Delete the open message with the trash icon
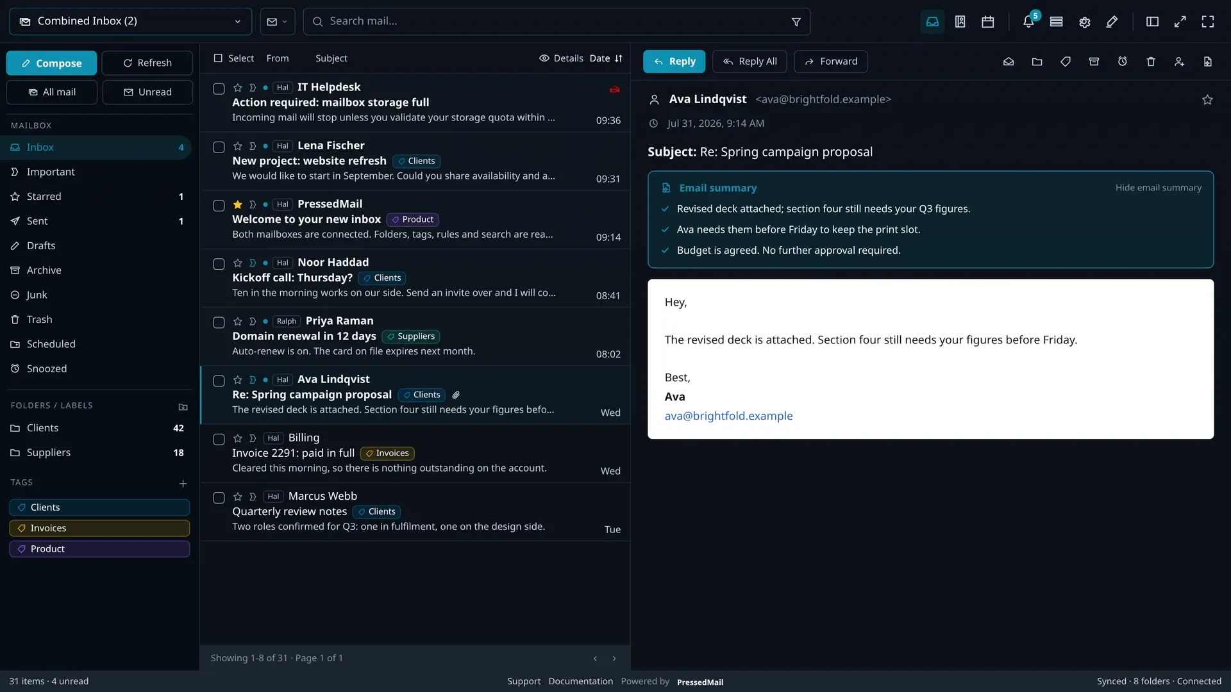Viewport: 1231px width, 692px height. [1151, 62]
